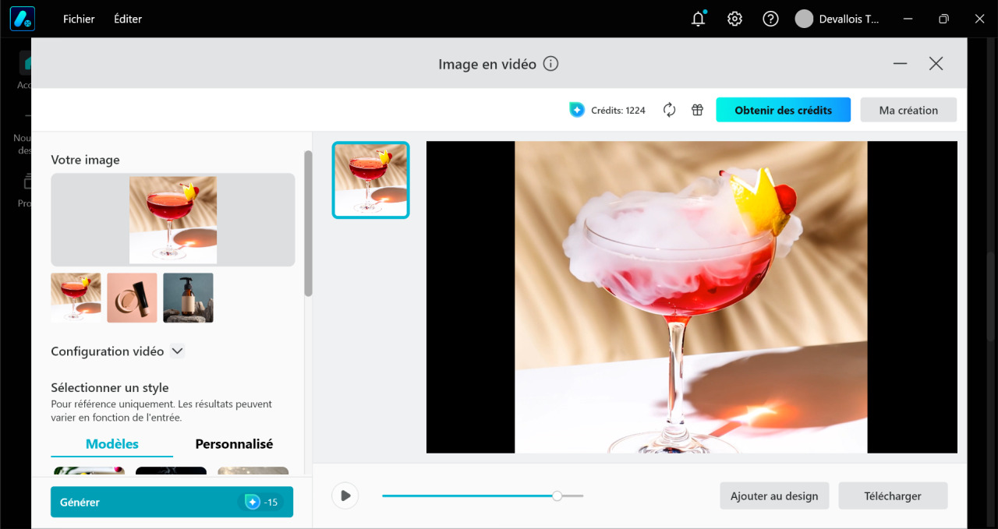
Task: Click the user avatar for Devallois
Action: tap(804, 19)
